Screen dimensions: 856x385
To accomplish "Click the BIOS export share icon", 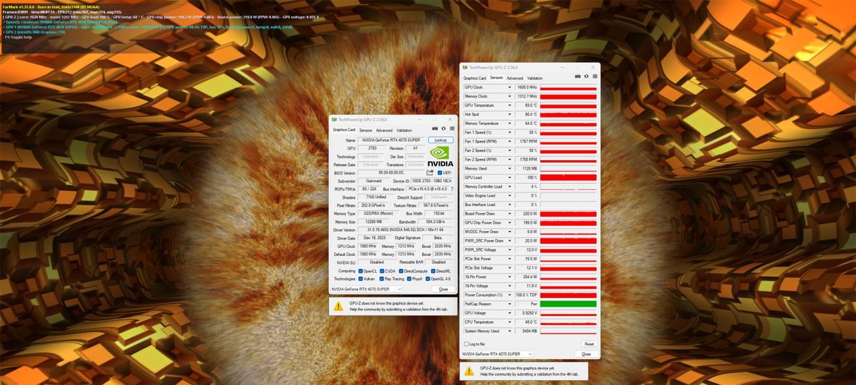I will (x=430, y=172).
